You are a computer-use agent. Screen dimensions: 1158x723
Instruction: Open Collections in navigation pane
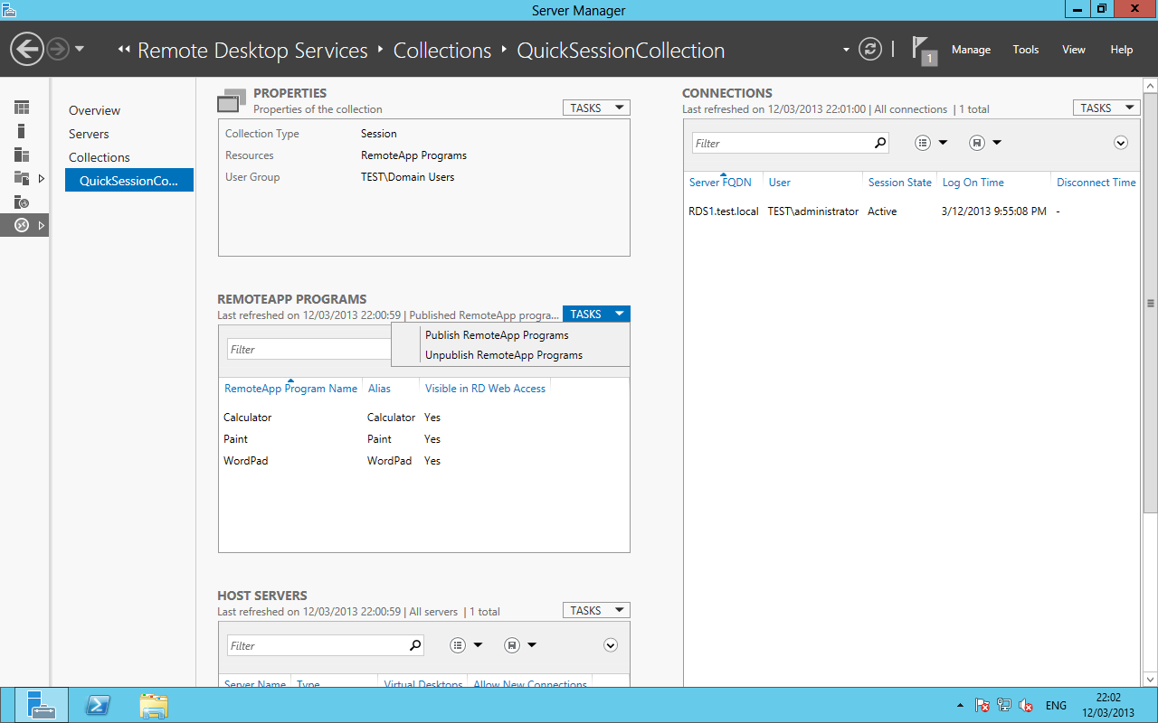100,157
